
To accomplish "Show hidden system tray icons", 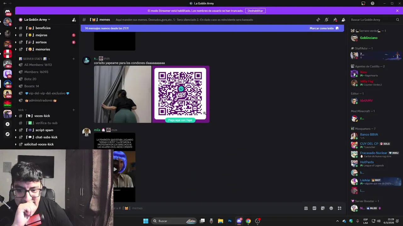I will click(x=337, y=221).
